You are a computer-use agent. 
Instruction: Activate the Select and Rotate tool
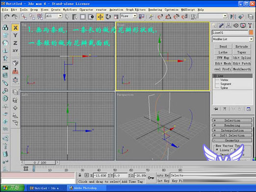click(x=108, y=17)
